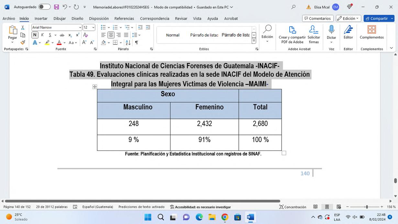
Task: Toggle bold (N) formatting
Action: (35, 35)
